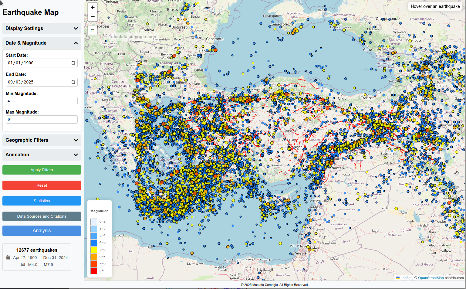Image resolution: width=466 pixels, height=289 pixels.
Task: Click the yellow 5–6 magnitude legend swatch
Action: point(94,250)
